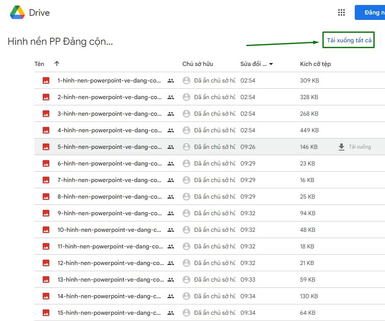Select the 9-hinh-nen-powerpoint file name

pos(110,213)
